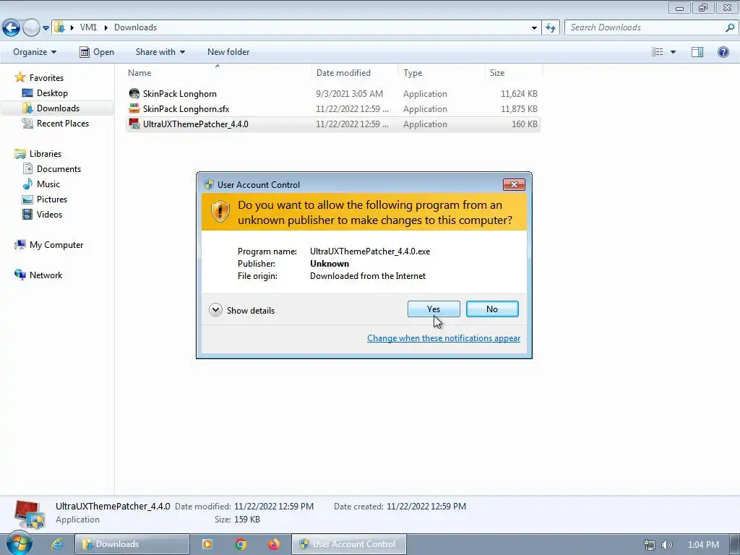Click the SkinPack Longhorn.sfx file icon
This screenshot has width=740, height=555.
(134, 108)
